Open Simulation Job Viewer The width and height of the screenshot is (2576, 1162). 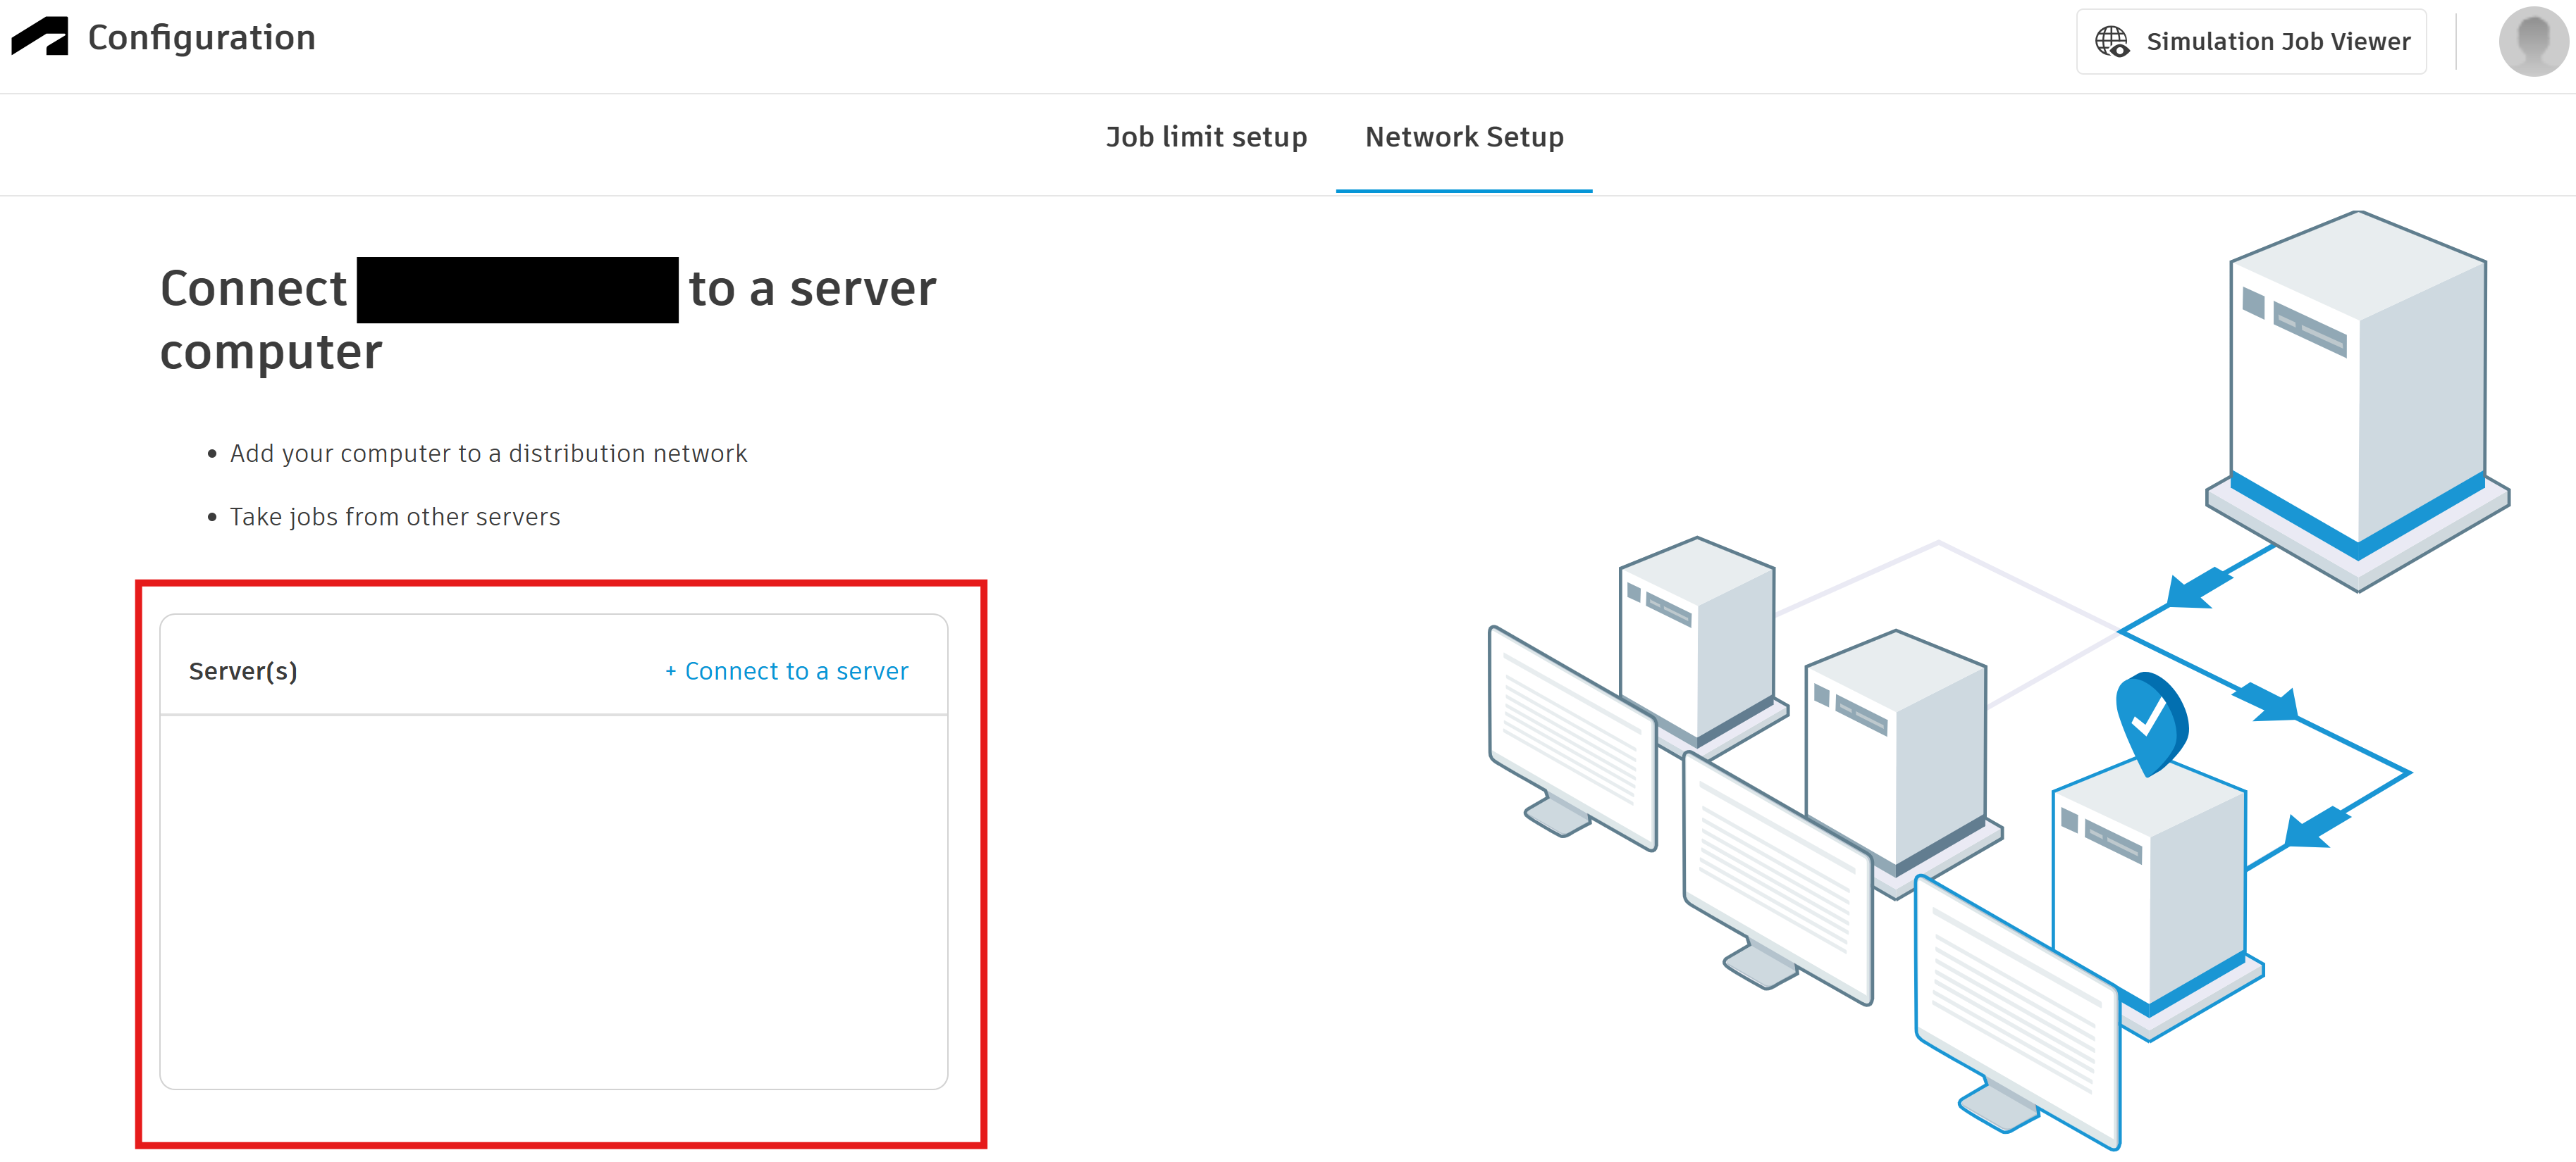(x=2251, y=42)
